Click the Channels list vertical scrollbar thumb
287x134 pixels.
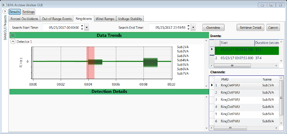click(281, 98)
